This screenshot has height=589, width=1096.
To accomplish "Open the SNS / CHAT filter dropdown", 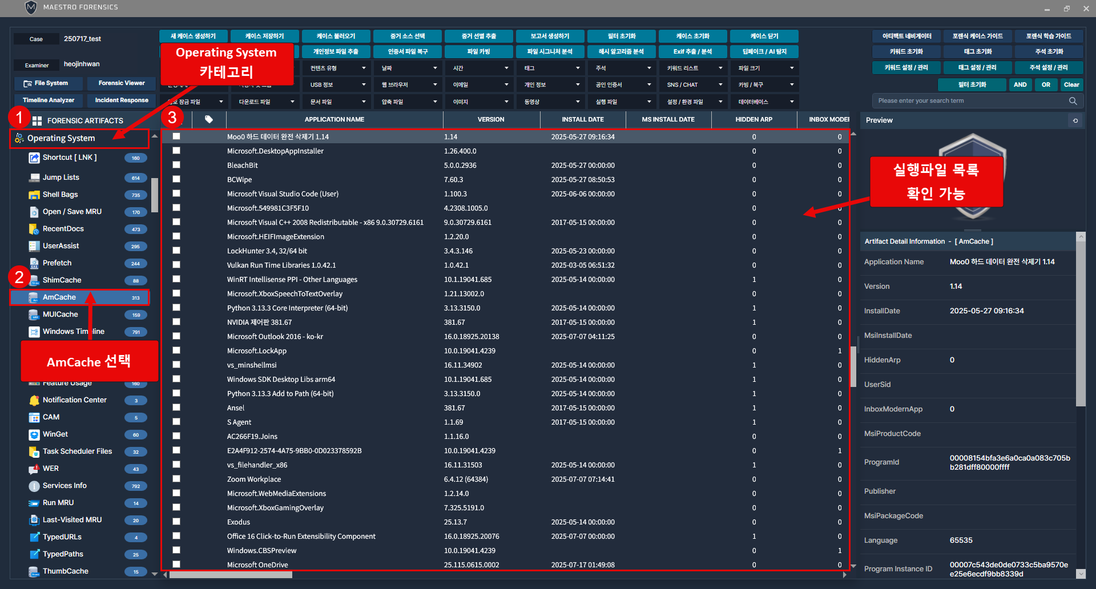I will pos(694,84).
